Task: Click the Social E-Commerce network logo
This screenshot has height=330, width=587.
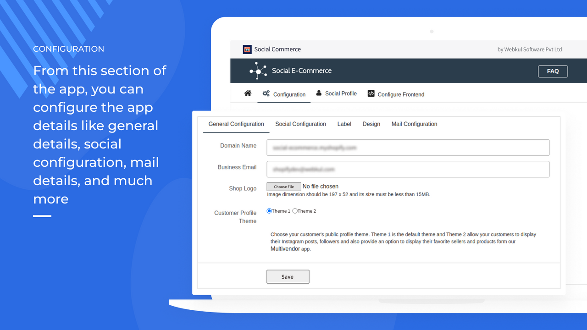Action: (258, 71)
